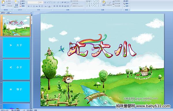Click the Find icon in editing group
This screenshot has height=111, width=173.
(126, 1)
